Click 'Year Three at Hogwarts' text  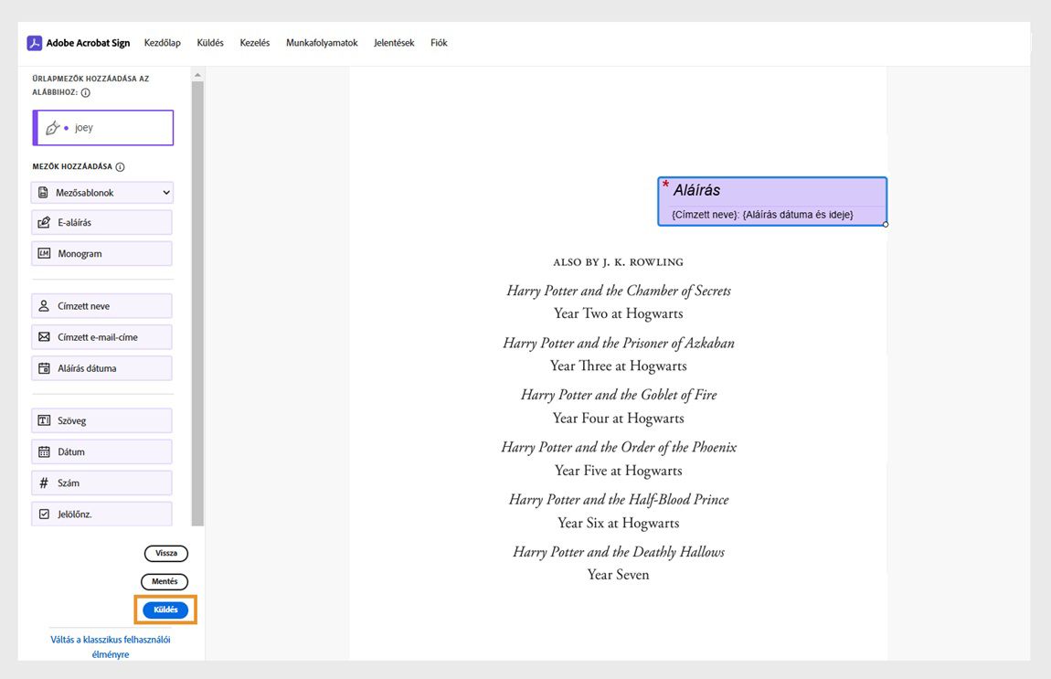[x=619, y=366]
